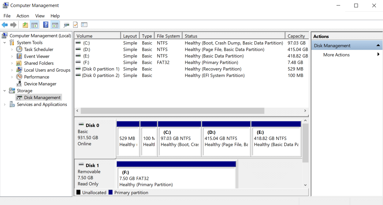Viewport: 383px width, 205px height.
Task: Select the (D:) row in volume list
Action: pyautogui.click(x=191, y=49)
